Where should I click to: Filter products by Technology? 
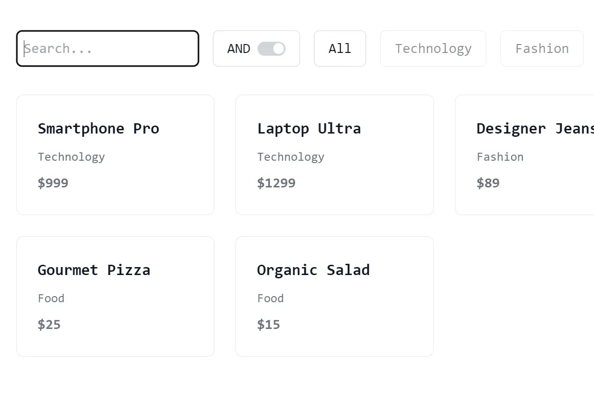pyautogui.click(x=433, y=48)
